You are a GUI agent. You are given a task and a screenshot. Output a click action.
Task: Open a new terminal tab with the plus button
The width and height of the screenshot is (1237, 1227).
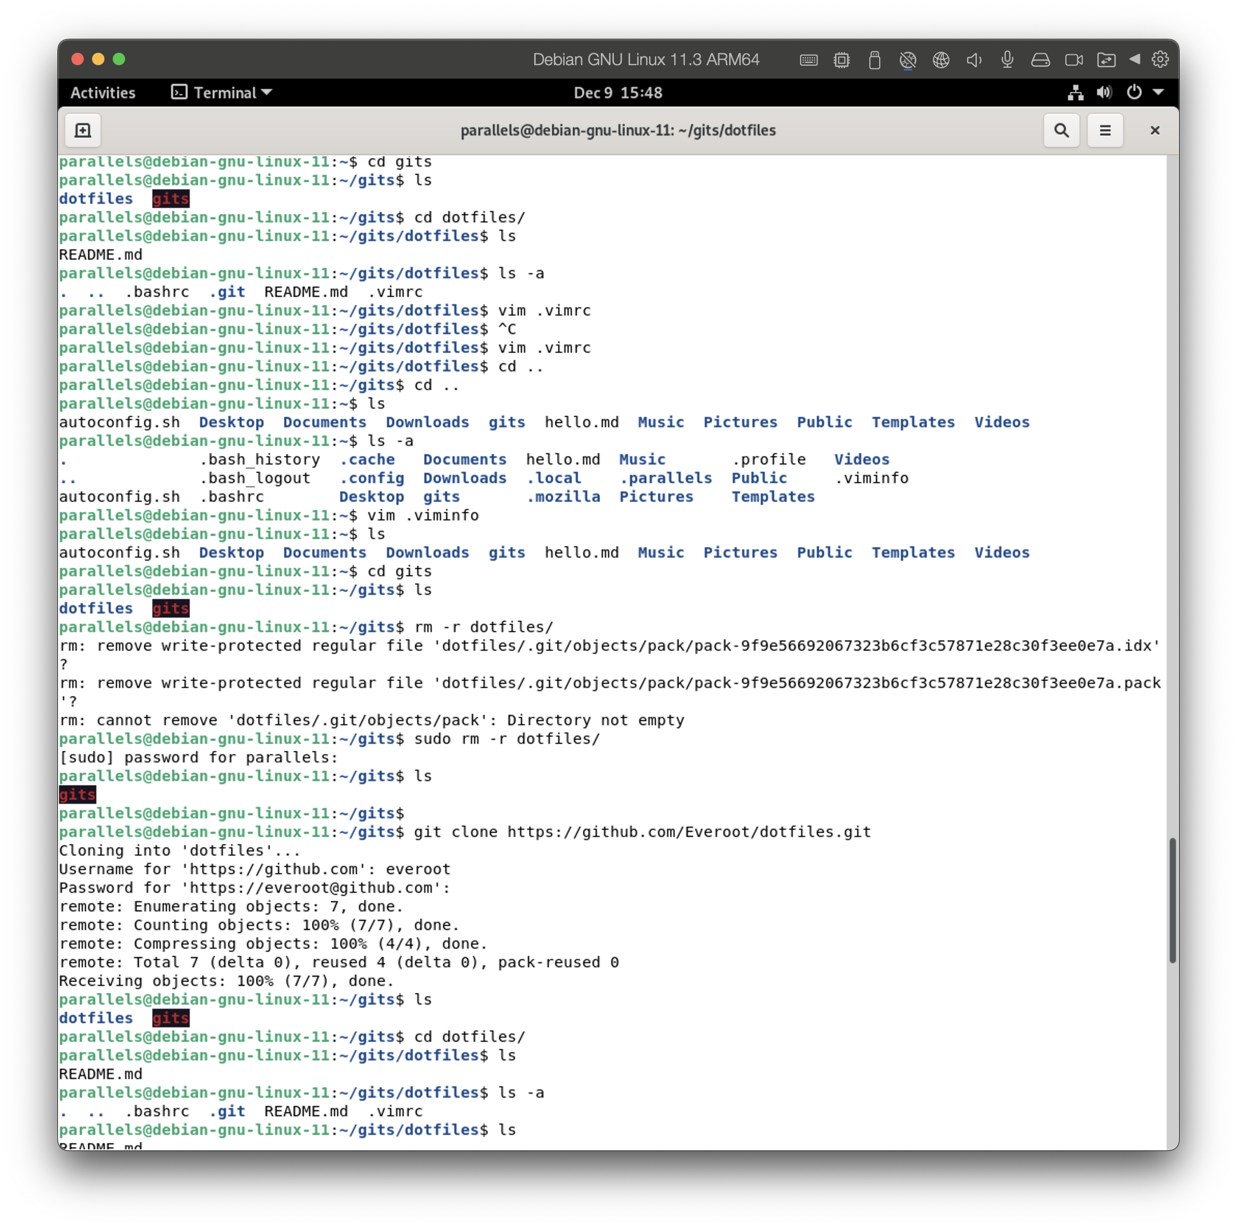83,130
